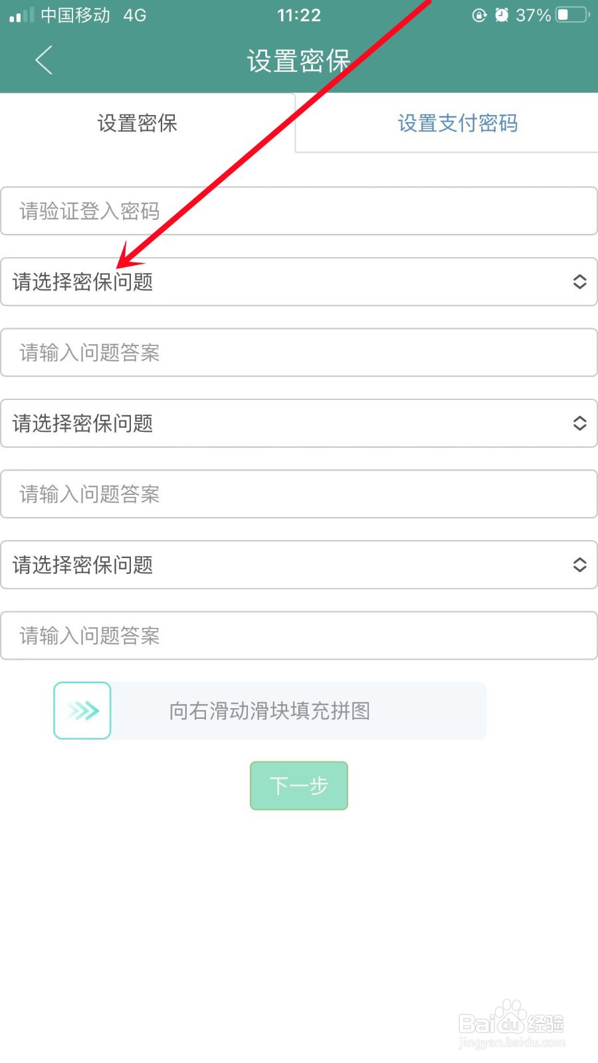
Task: Tap the 设置密保 header title
Action: [x=299, y=60]
